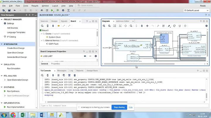Click the Undo arrow in main toolbar
Image resolution: width=211 pixels, height=118 pixels.
(15, 10)
